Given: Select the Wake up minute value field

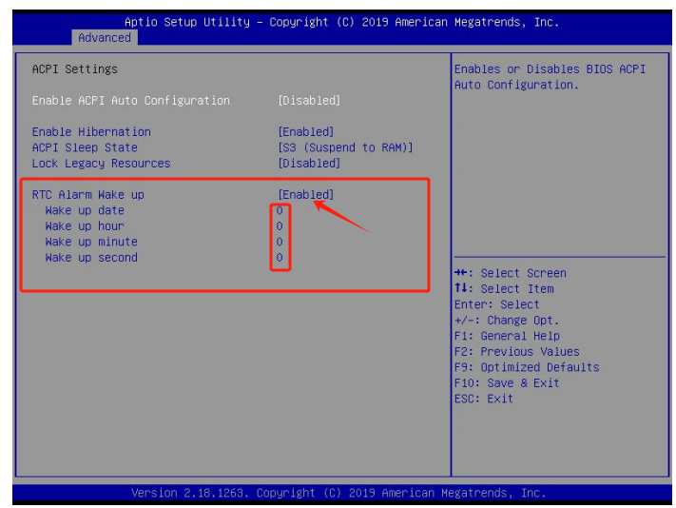Looking at the screenshot, I should (x=280, y=242).
